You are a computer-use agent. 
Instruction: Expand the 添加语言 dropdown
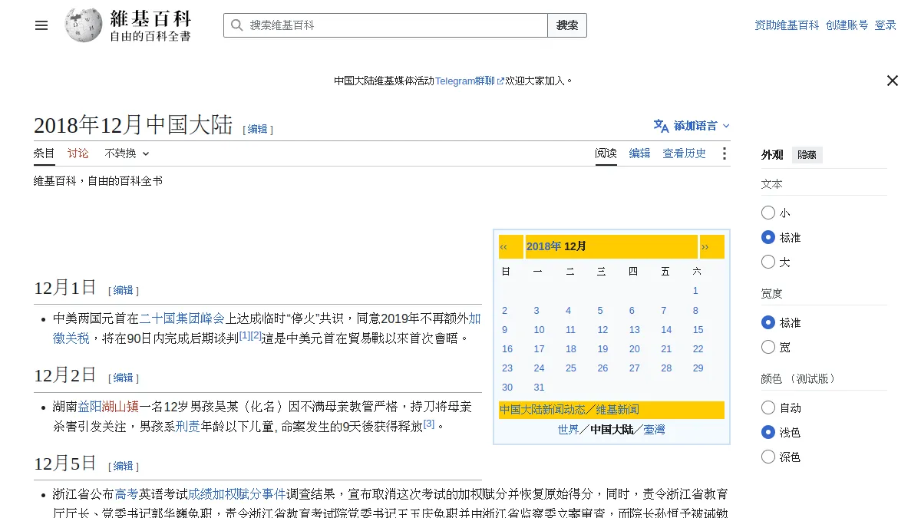692,126
